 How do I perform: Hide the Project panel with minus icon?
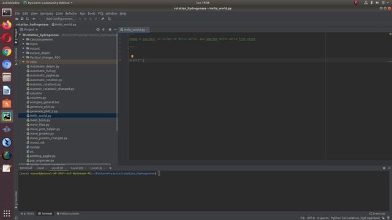click(x=115, y=29)
